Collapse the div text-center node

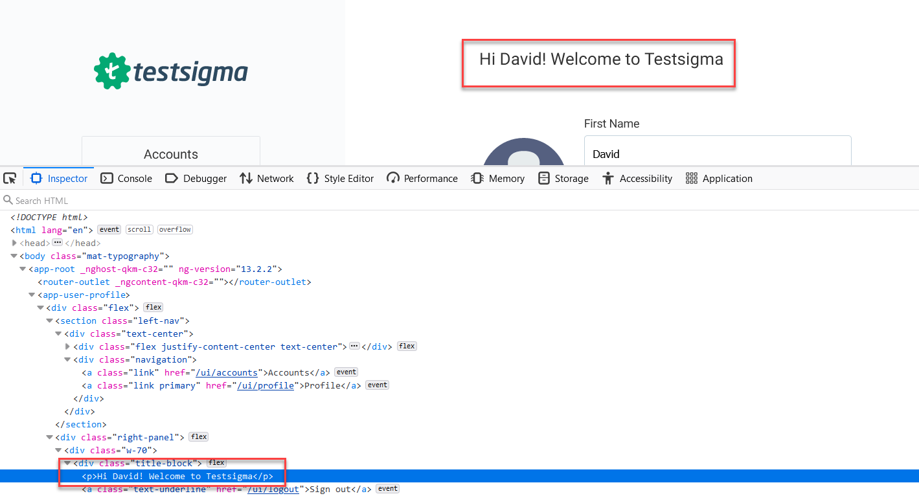tap(60, 333)
